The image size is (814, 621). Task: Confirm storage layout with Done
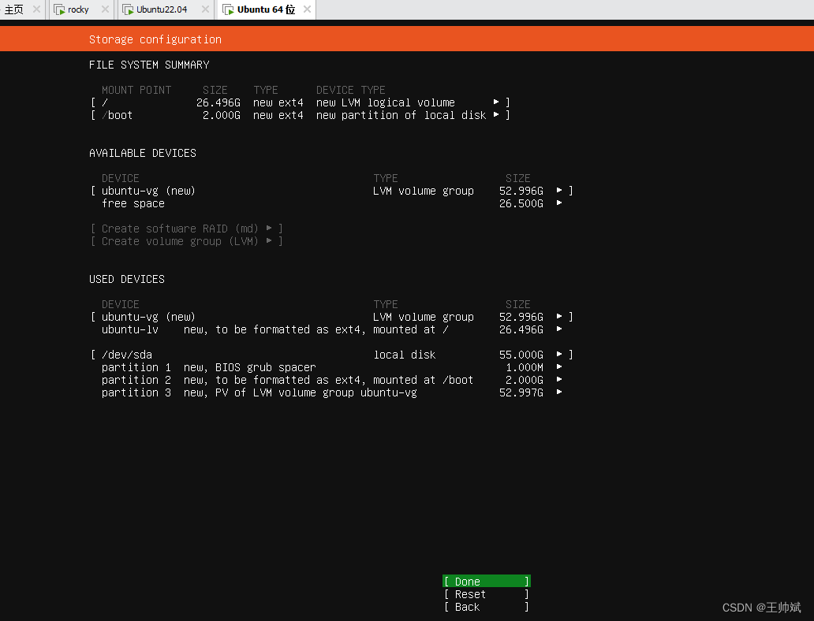tap(487, 581)
